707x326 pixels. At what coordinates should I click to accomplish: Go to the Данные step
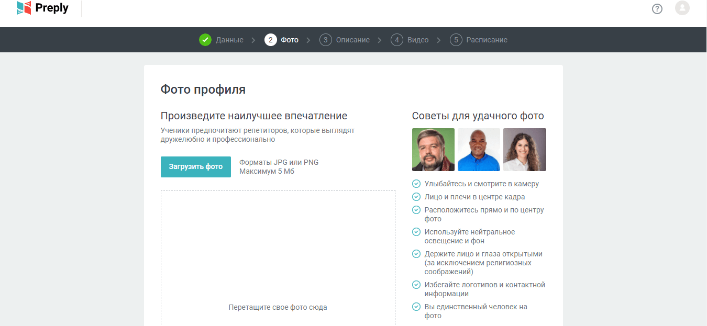[x=229, y=40]
